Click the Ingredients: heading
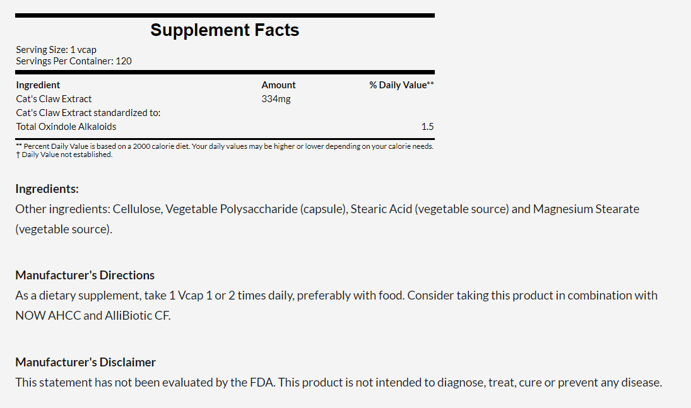 point(47,189)
